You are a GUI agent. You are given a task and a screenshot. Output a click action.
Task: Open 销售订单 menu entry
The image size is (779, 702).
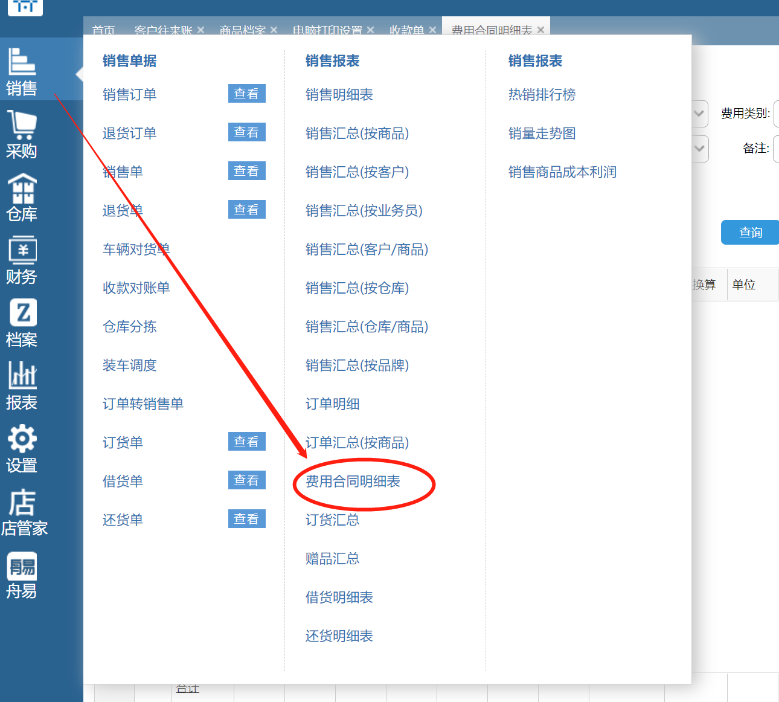pos(130,95)
